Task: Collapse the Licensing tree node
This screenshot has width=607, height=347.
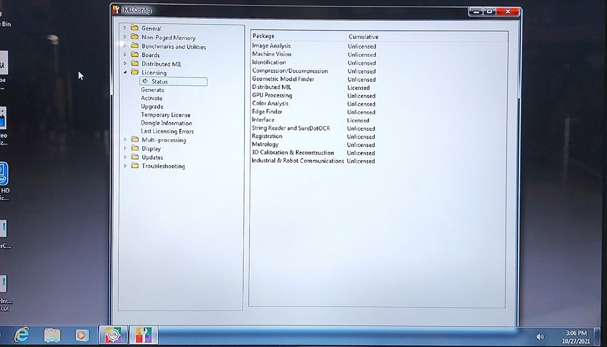Action: 125,72
